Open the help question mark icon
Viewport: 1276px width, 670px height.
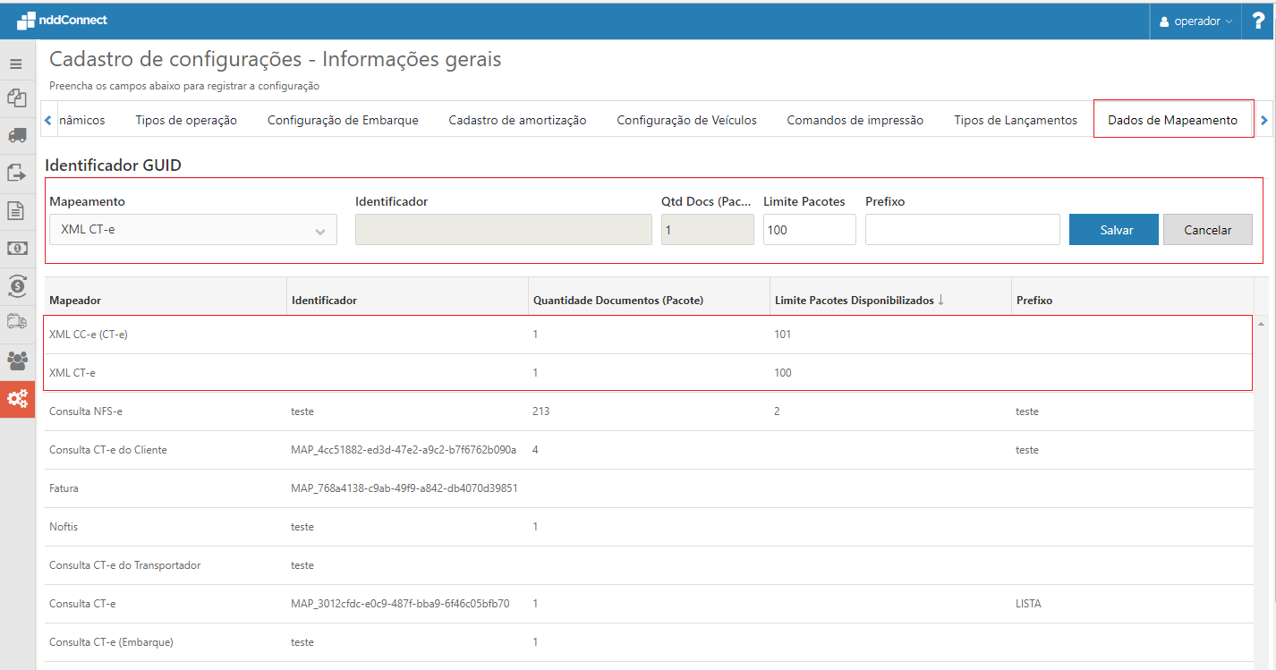(x=1257, y=21)
